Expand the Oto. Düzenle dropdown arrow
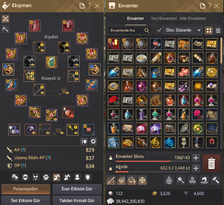Viewport: 224px width, 205px height. pos(199,30)
